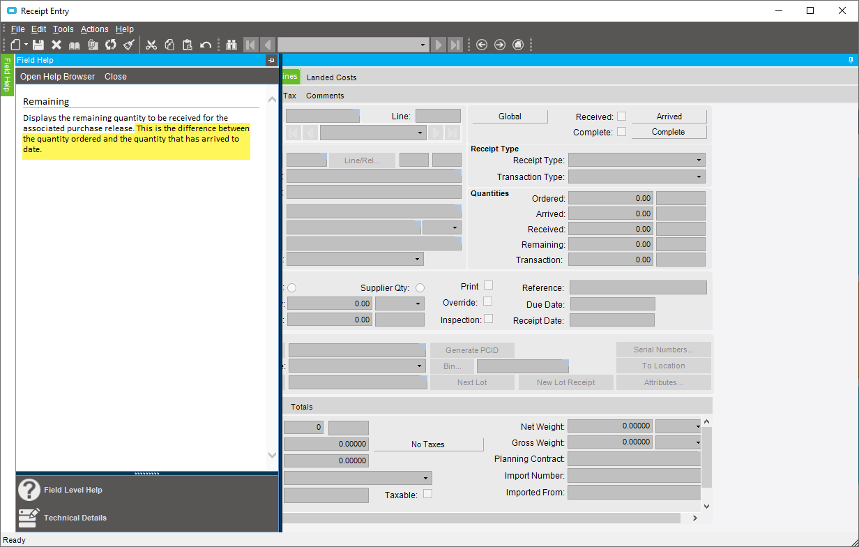This screenshot has height=547, width=859.
Task: Click the toolbar icon left of Refresh
Action: click(93, 45)
